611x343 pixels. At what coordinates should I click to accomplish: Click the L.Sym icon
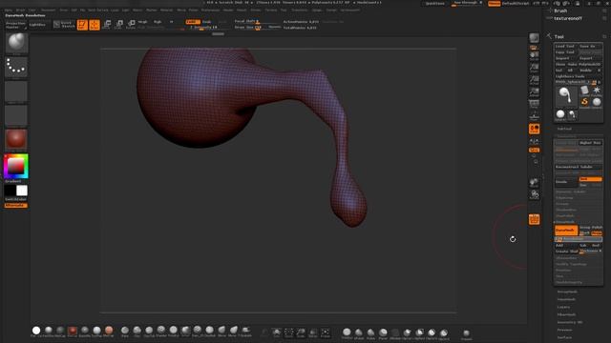534,141
